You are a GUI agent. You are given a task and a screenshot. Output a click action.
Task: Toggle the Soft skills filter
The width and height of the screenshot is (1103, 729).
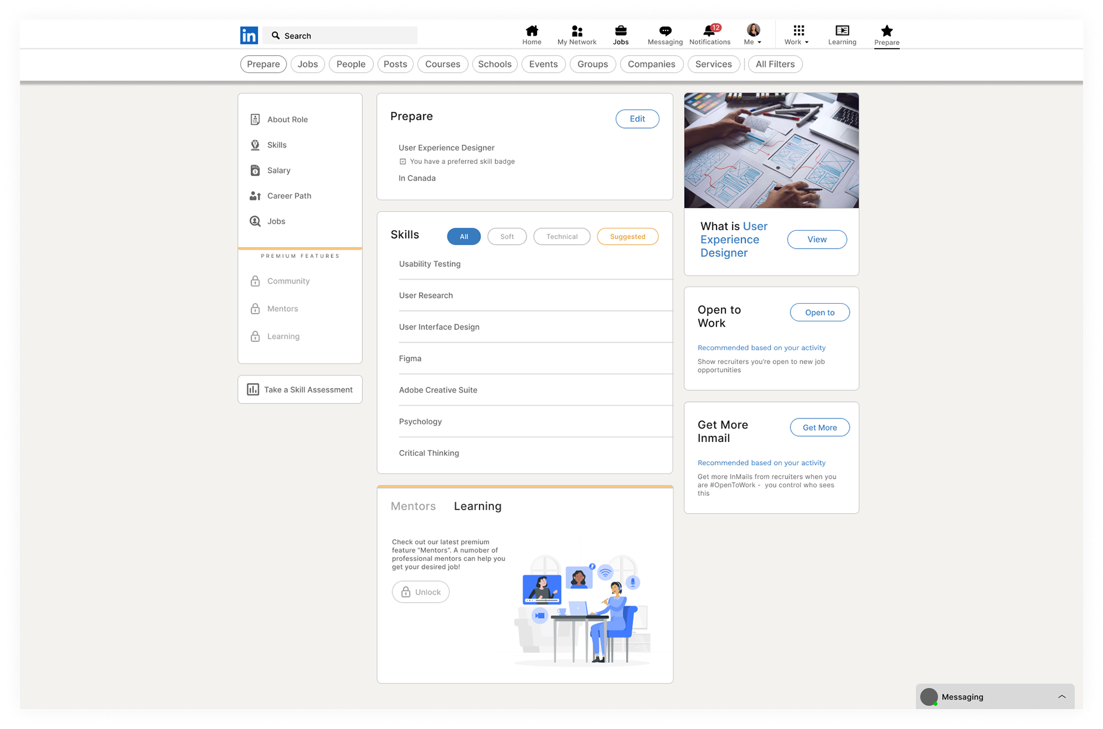point(507,236)
